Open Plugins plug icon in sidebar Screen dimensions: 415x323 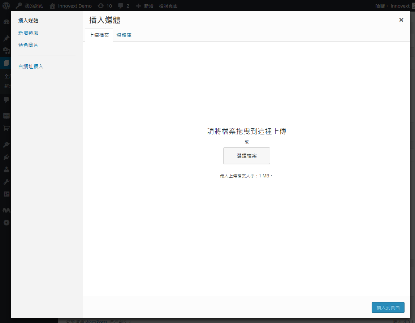[x=6, y=157]
